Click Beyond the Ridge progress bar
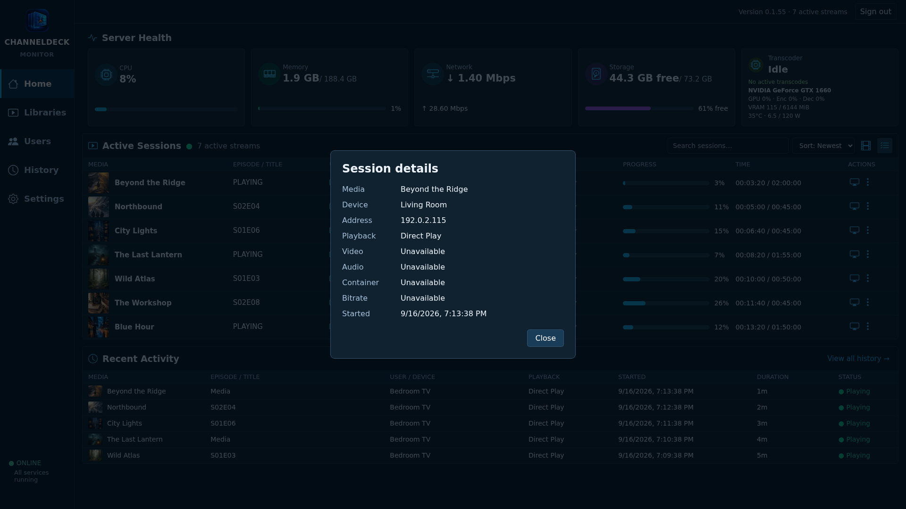The height and width of the screenshot is (509, 906). coord(666,183)
